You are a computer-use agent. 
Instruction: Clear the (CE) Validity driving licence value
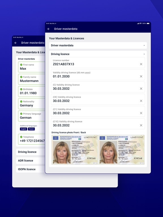tap(141, 101)
